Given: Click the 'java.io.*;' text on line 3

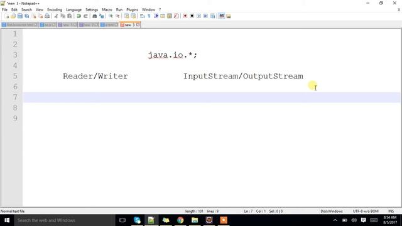Looking at the screenshot, I should point(173,55).
